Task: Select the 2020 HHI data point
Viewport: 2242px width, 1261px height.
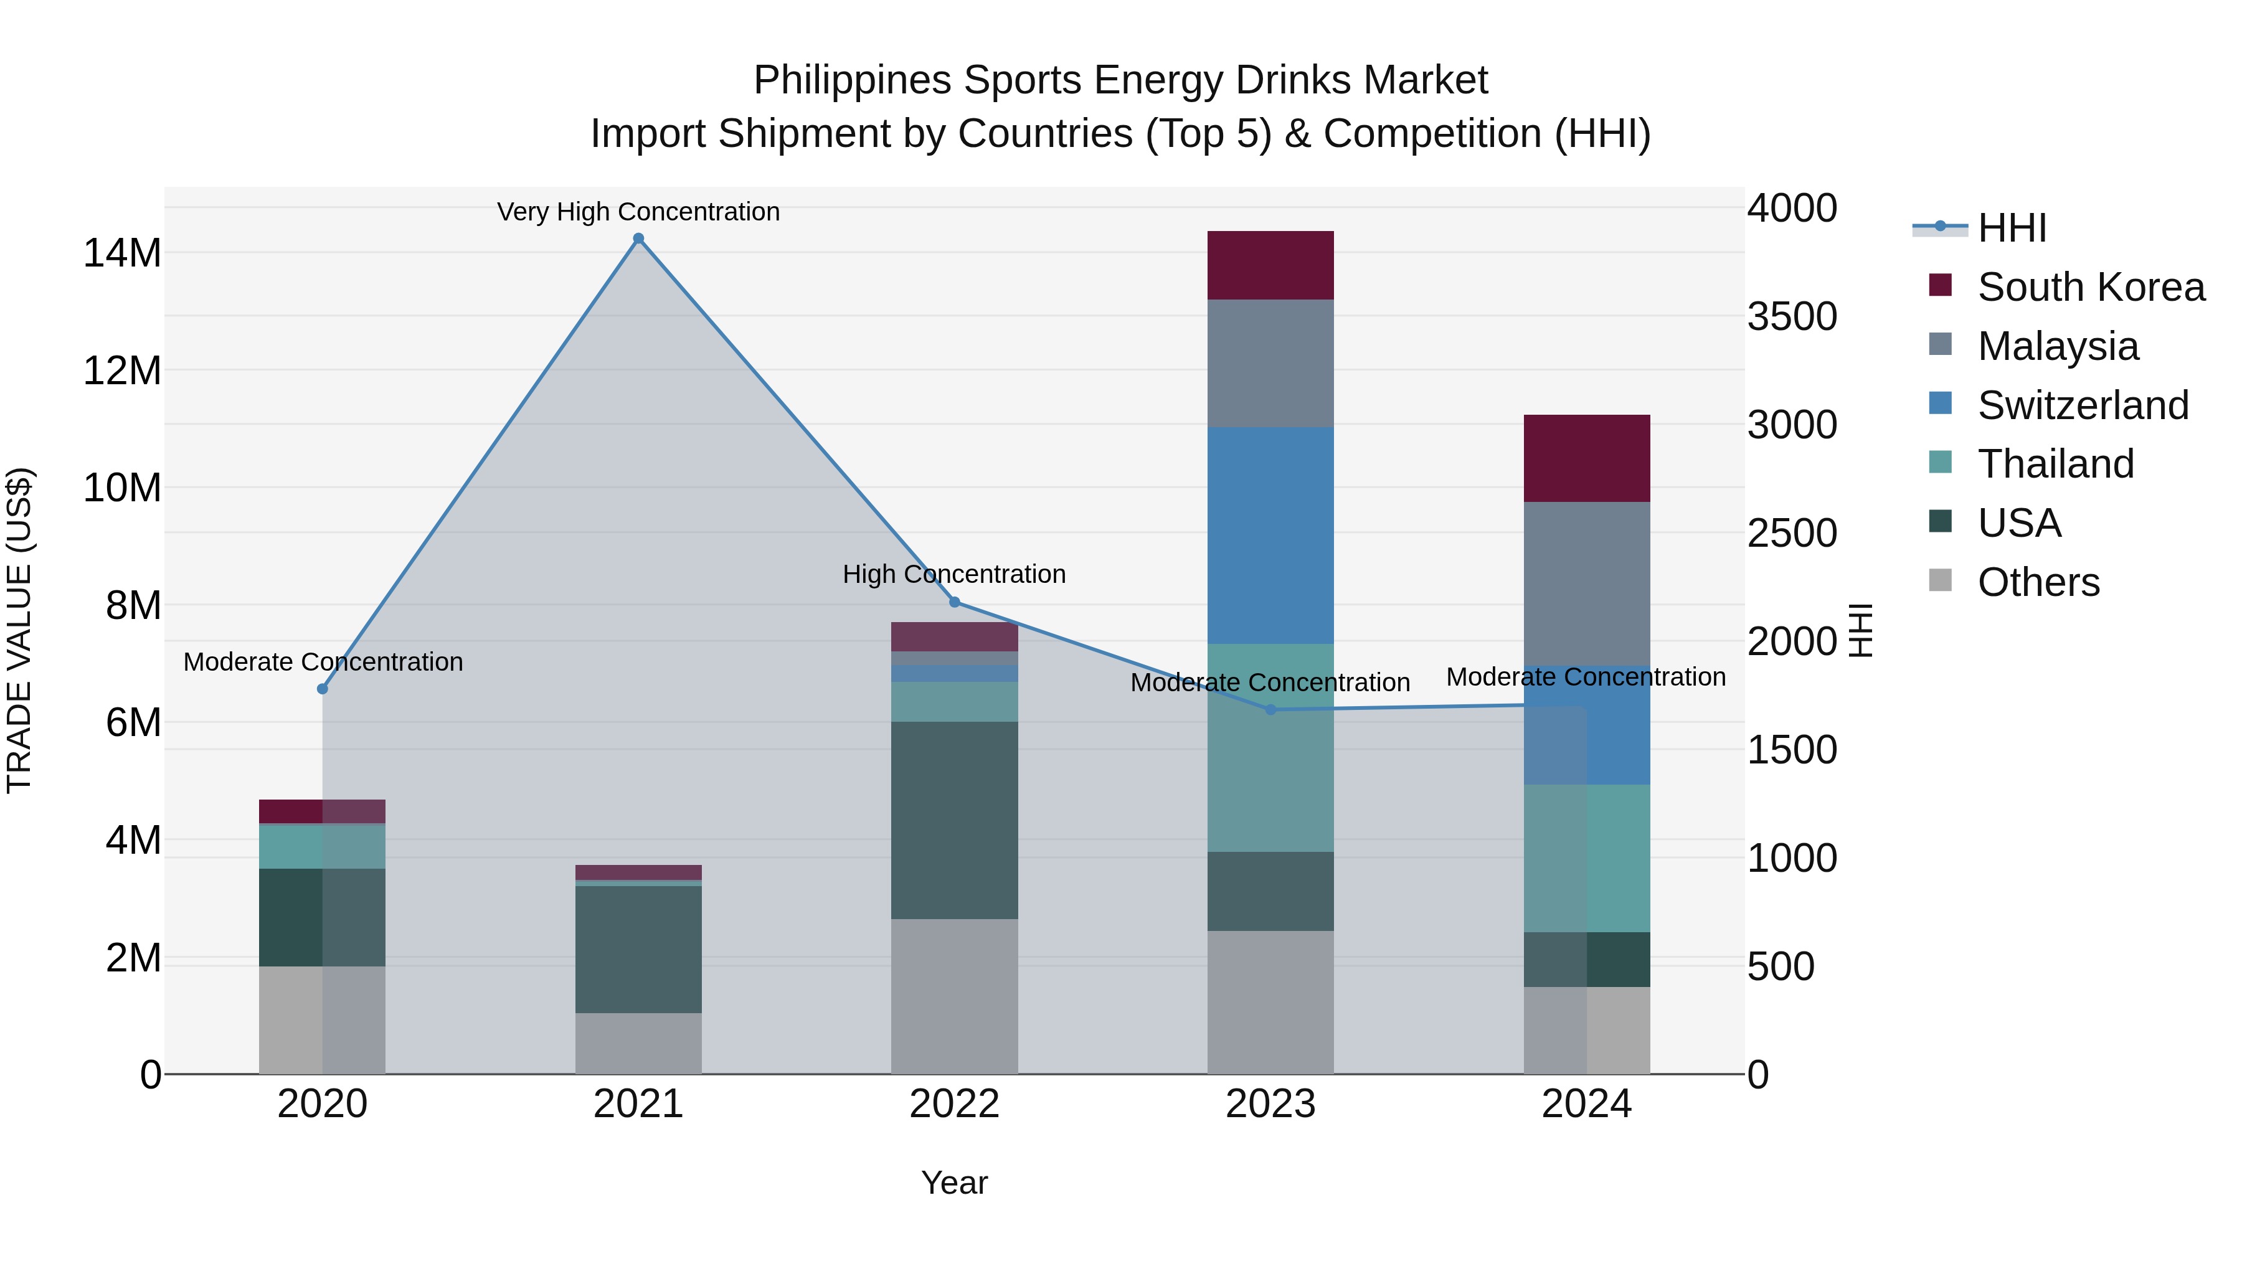Action: (x=322, y=688)
